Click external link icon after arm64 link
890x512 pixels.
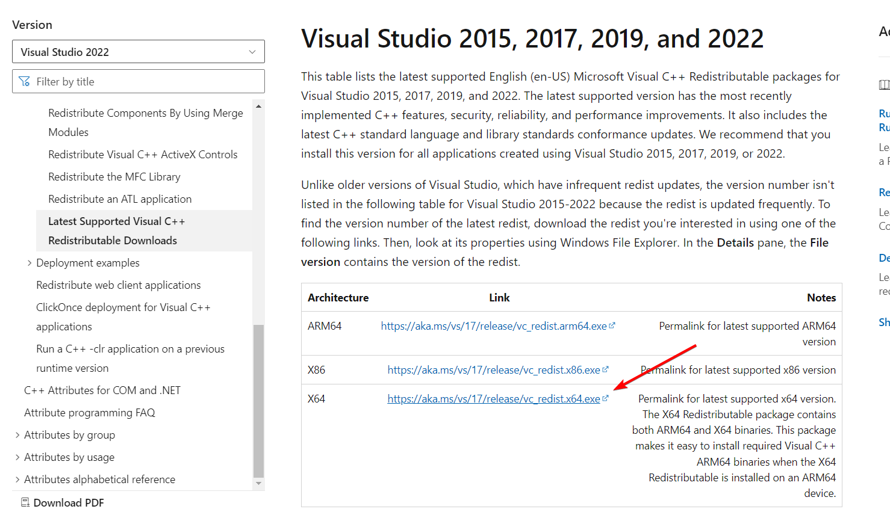612,325
